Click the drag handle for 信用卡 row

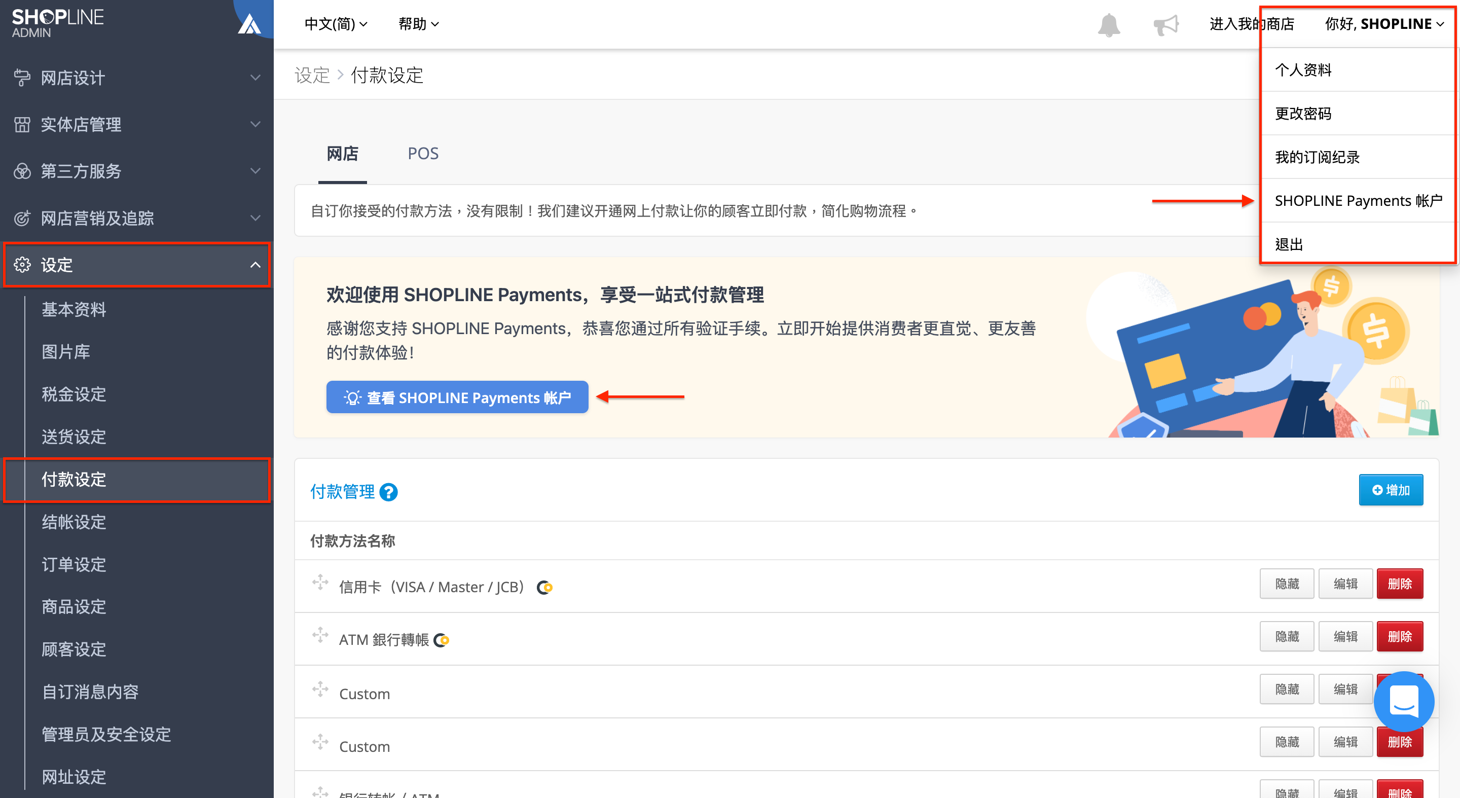coord(320,583)
